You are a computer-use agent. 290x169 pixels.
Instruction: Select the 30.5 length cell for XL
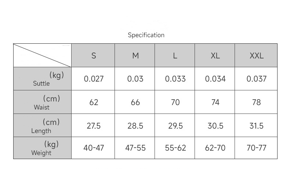coord(215,126)
